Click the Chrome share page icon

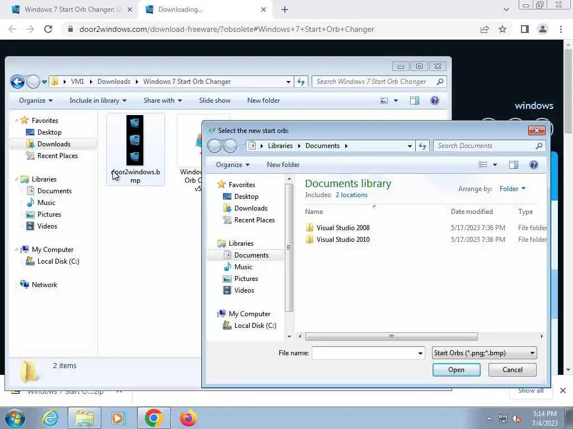click(x=485, y=29)
